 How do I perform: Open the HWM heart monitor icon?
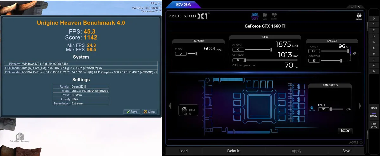point(274,16)
